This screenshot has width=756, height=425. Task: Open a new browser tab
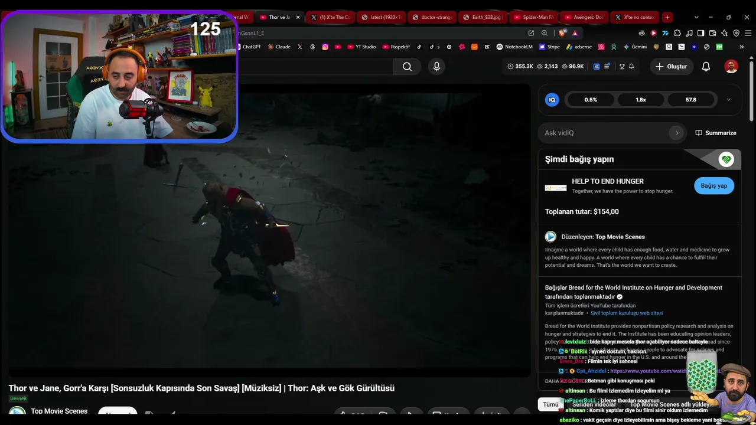click(x=667, y=17)
